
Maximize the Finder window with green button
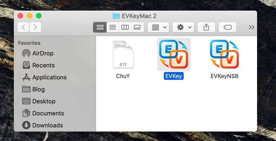39,16
